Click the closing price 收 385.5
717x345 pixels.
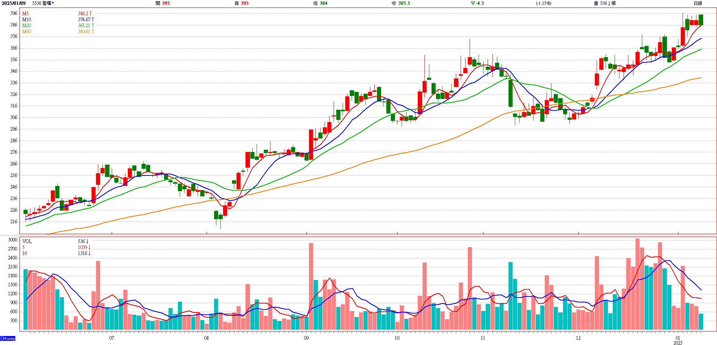pos(401,3)
